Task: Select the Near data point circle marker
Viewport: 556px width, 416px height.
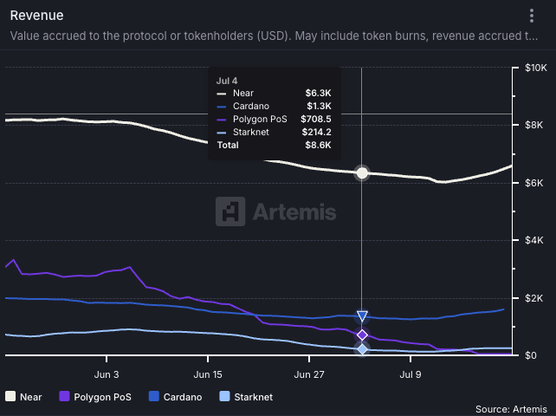Action: click(362, 172)
